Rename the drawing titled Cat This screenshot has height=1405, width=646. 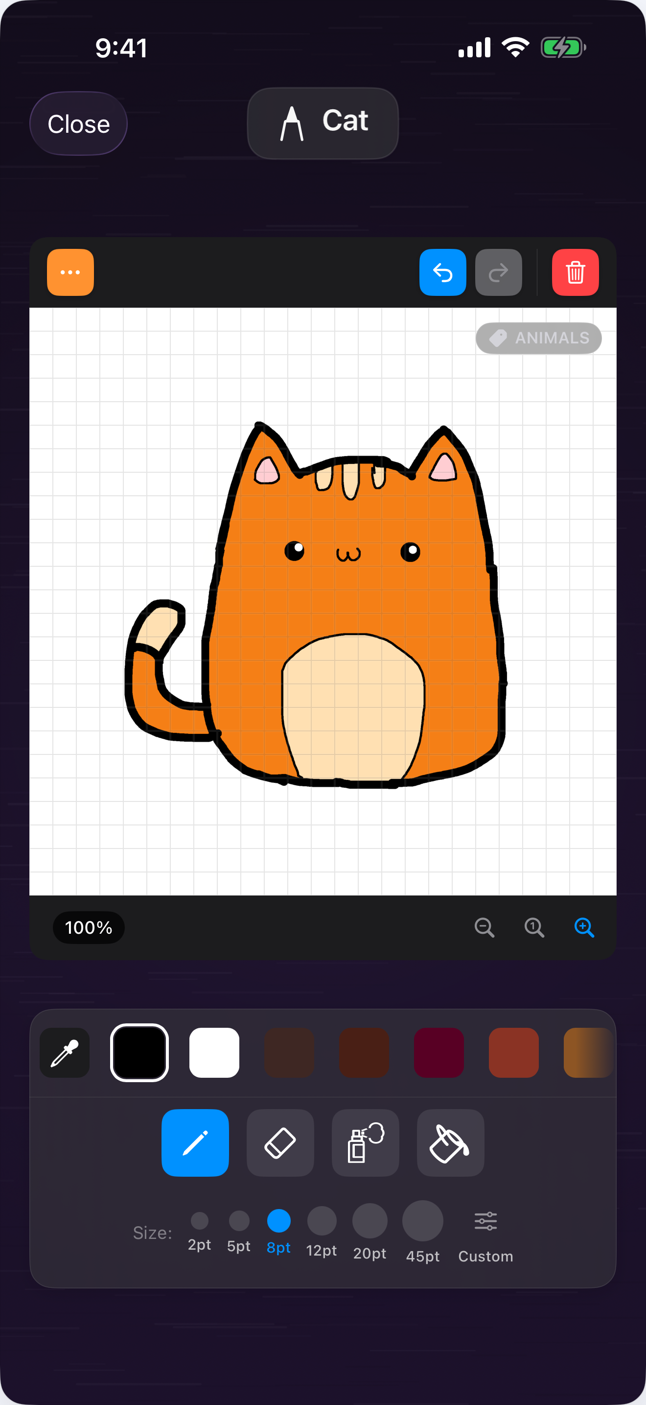323,123
